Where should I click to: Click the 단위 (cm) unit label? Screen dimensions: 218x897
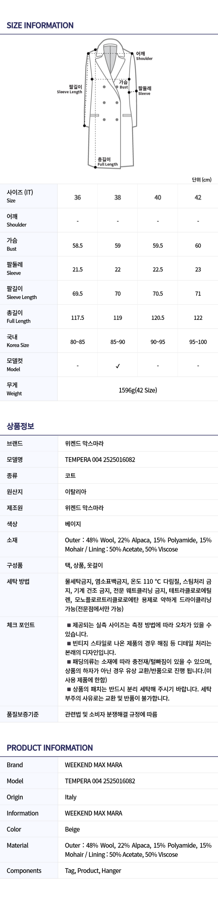click(x=201, y=180)
